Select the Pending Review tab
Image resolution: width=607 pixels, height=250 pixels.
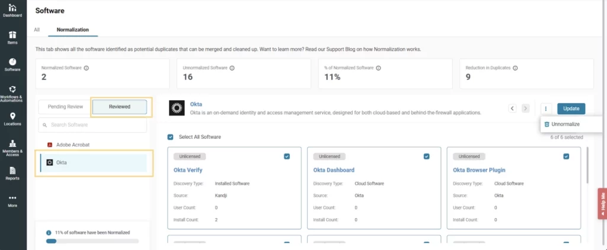65,107
